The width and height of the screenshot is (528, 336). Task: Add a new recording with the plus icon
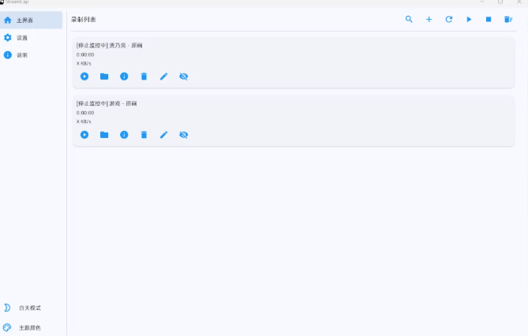coord(429,20)
